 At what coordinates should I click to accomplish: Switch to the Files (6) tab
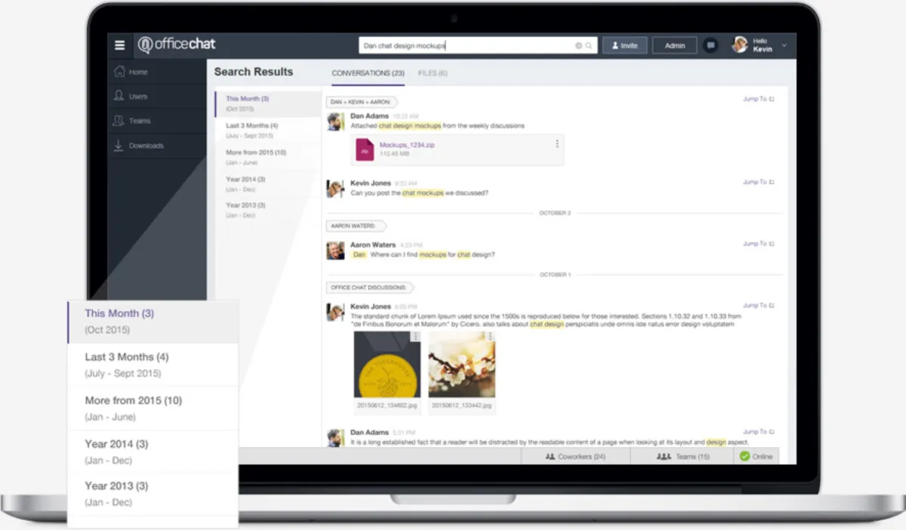pos(433,73)
